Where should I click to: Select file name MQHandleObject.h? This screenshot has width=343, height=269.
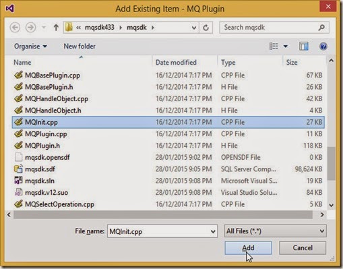tap(53, 111)
